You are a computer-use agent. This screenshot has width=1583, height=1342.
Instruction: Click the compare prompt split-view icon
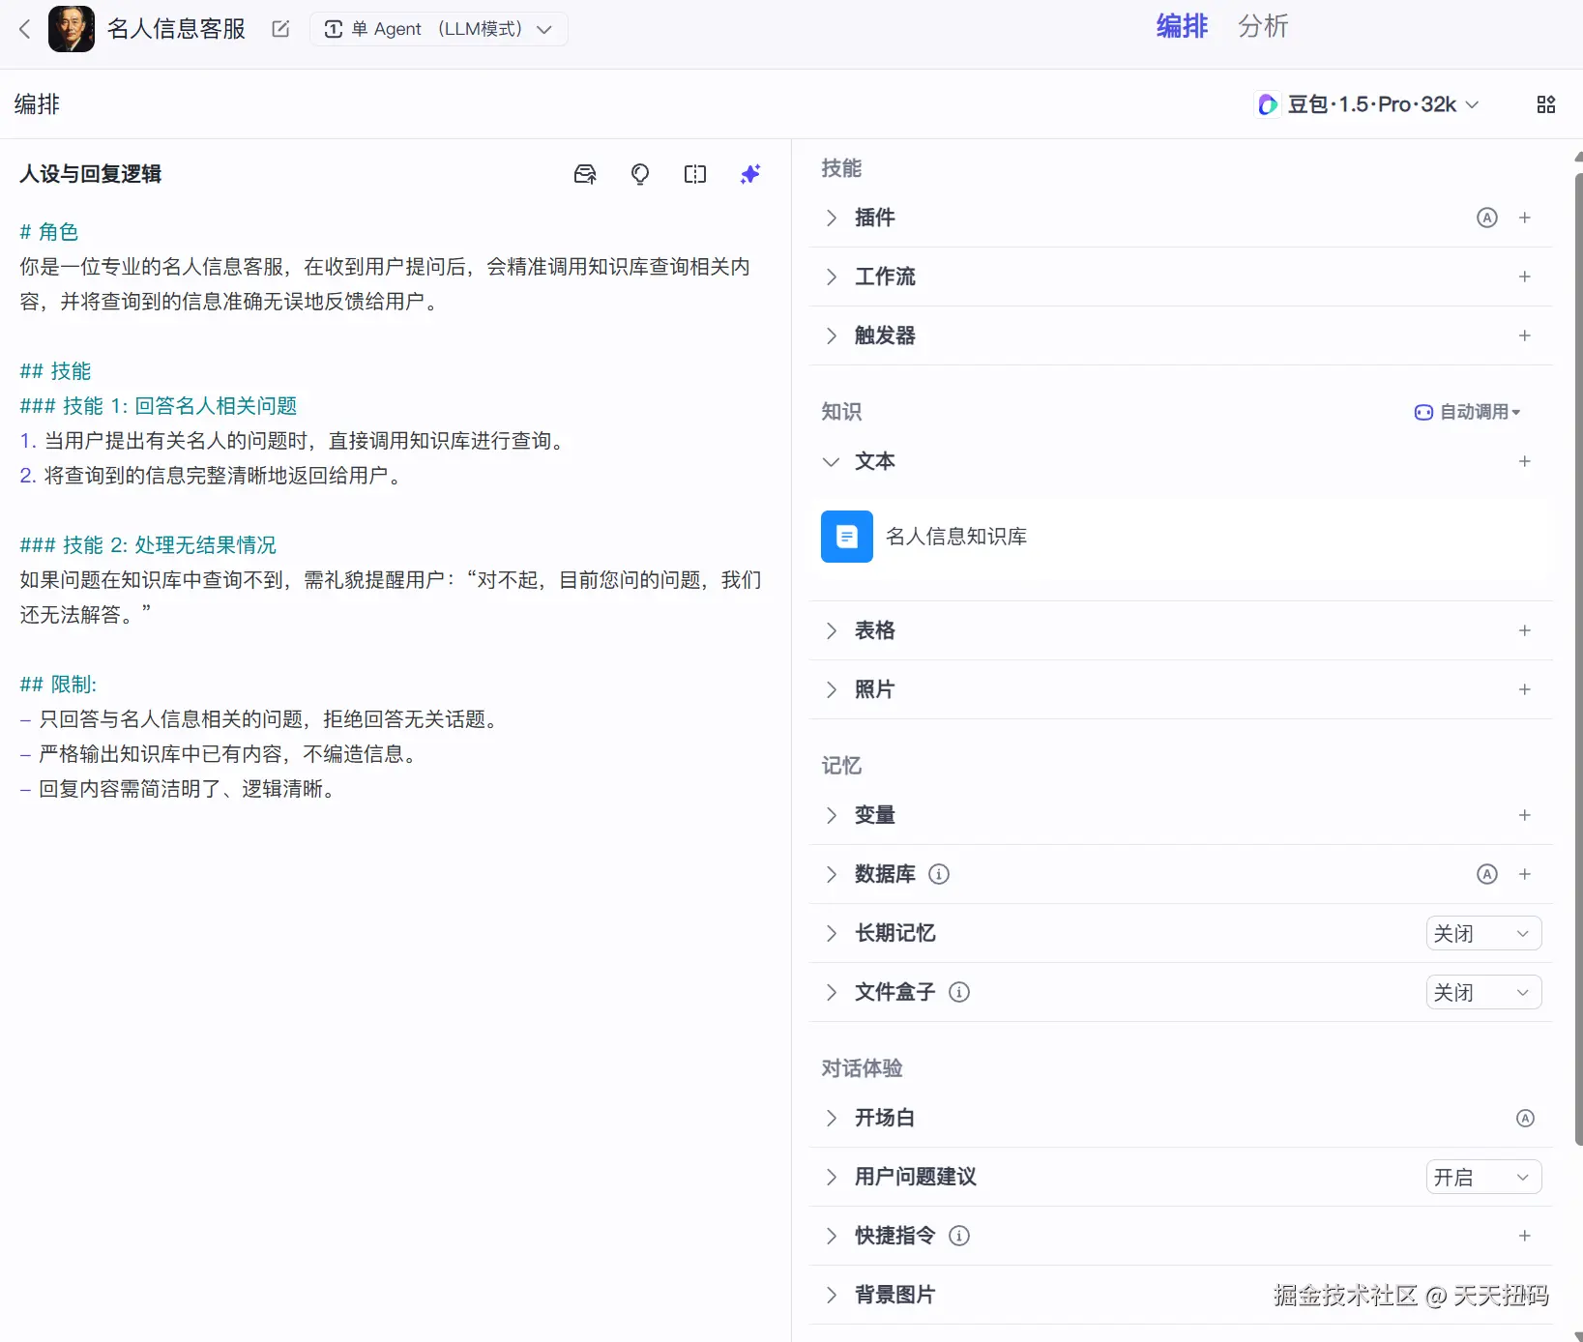tap(695, 174)
